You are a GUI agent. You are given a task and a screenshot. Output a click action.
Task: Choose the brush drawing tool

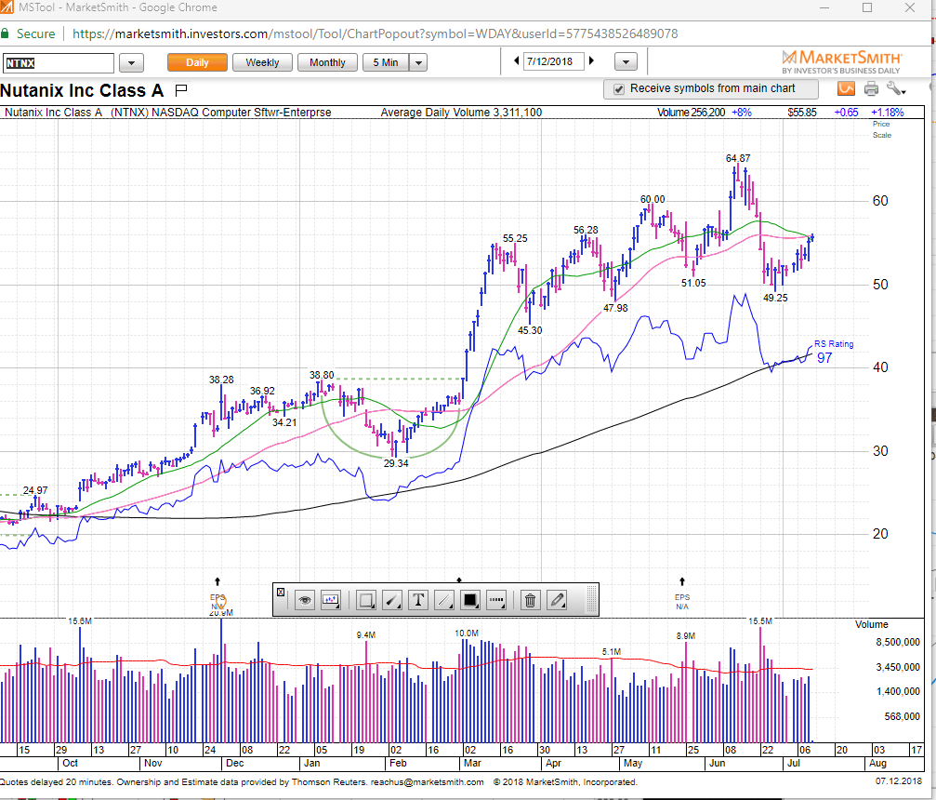pyautogui.click(x=392, y=600)
